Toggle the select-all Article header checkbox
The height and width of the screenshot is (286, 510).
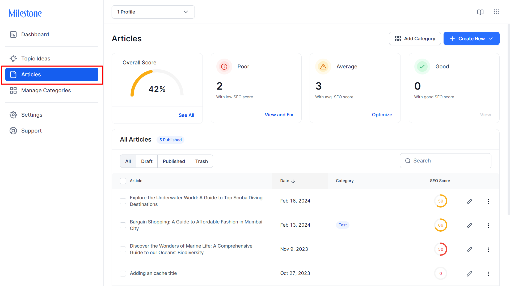(x=123, y=181)
